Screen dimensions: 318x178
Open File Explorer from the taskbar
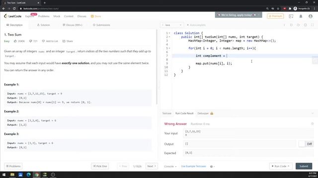point(12,175)
